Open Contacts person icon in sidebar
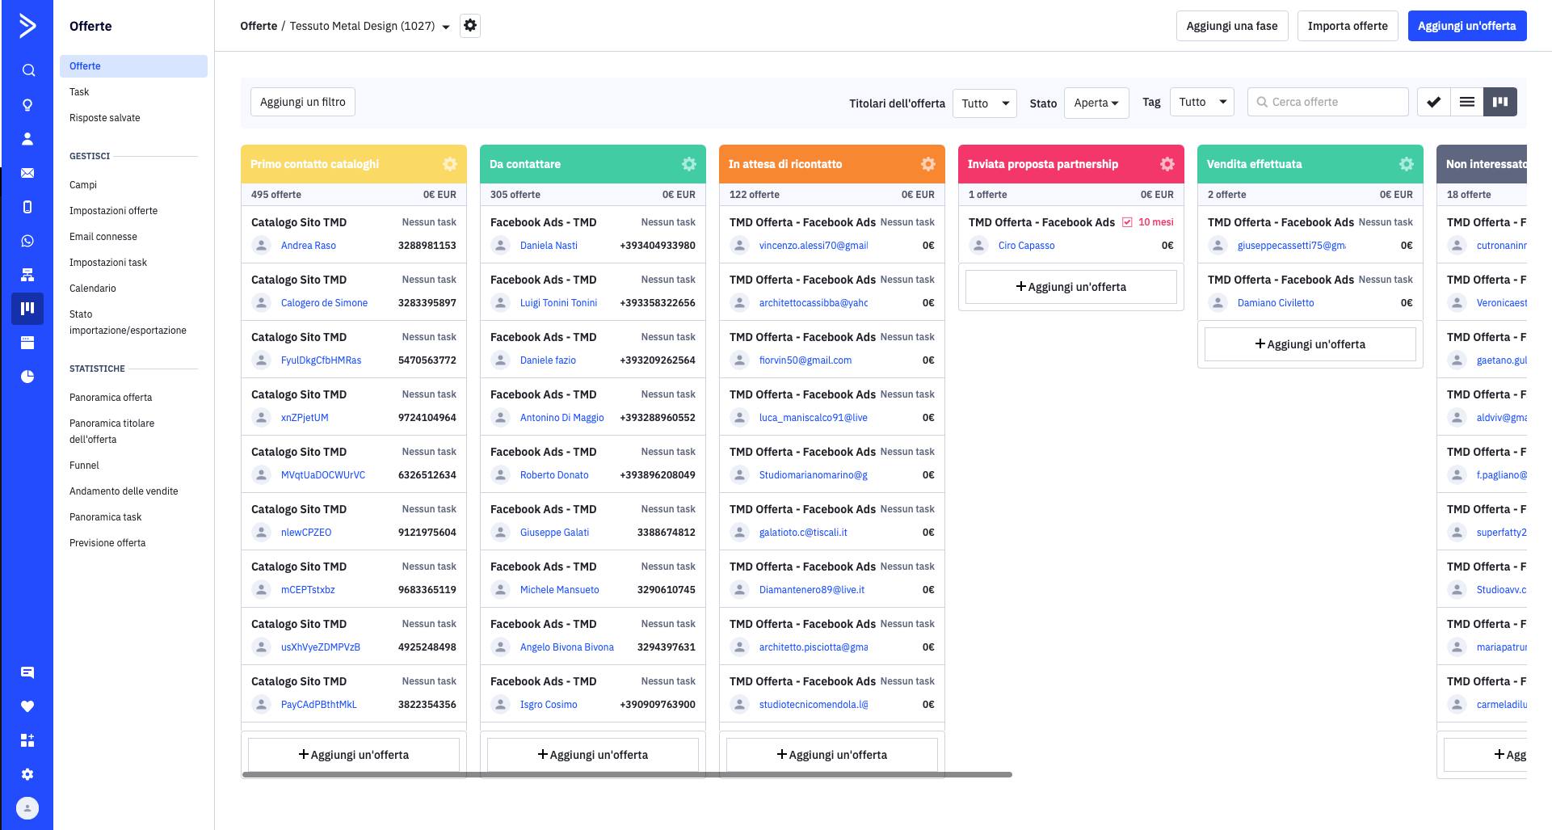This screenshot has height=830, width=1552. 27,139
